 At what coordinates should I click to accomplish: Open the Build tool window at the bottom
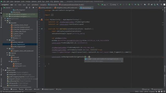pyautogui.click(x=21, y=89)
